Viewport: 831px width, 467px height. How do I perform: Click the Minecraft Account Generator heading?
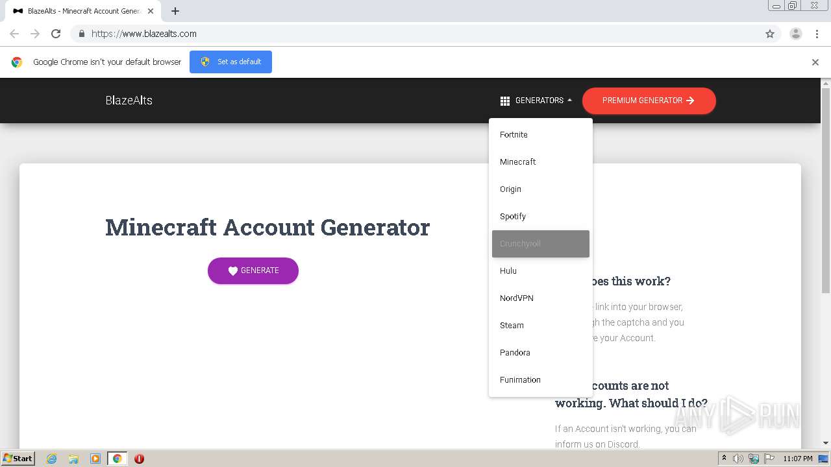[267, 228]
